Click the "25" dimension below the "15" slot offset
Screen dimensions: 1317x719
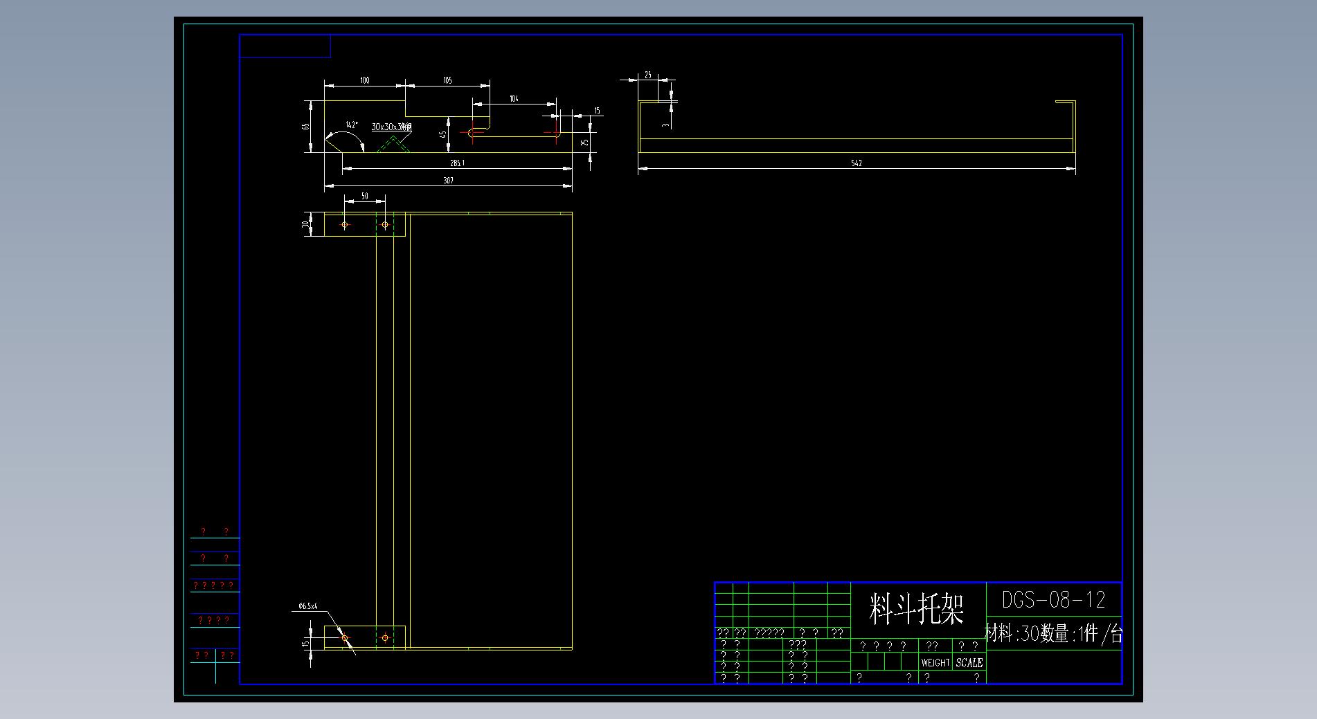pyautogui.click(x=584, y=143)
